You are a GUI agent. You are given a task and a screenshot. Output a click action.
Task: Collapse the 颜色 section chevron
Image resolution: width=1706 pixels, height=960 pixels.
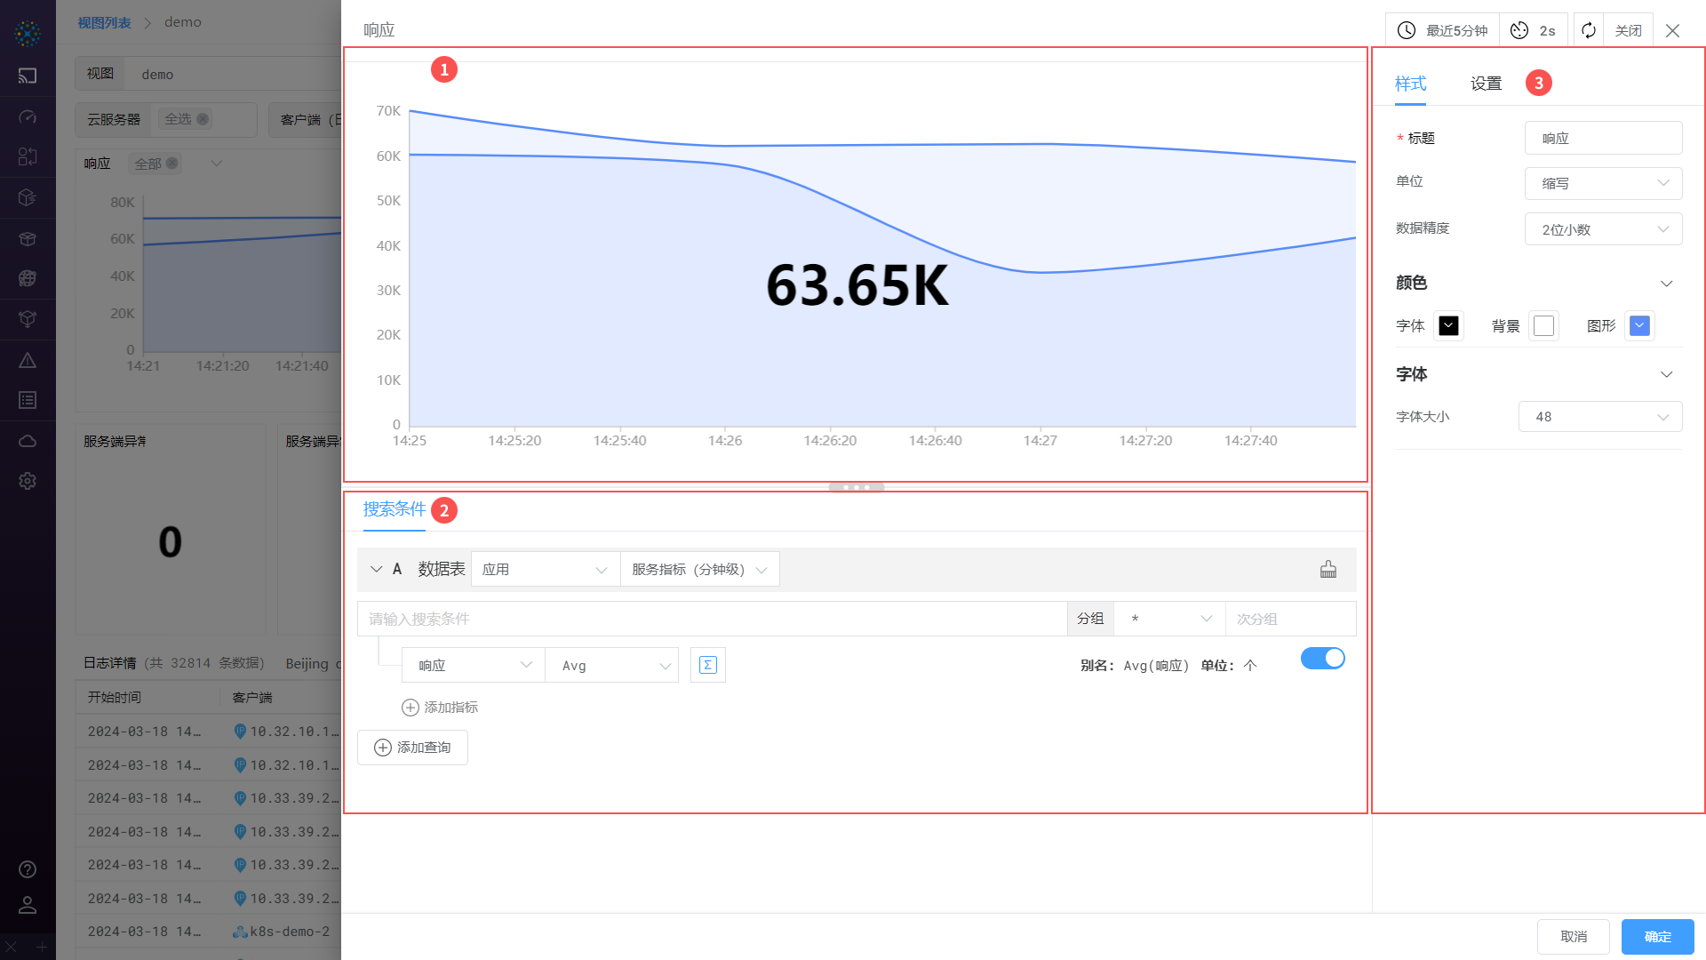[x=1666, y=284]
